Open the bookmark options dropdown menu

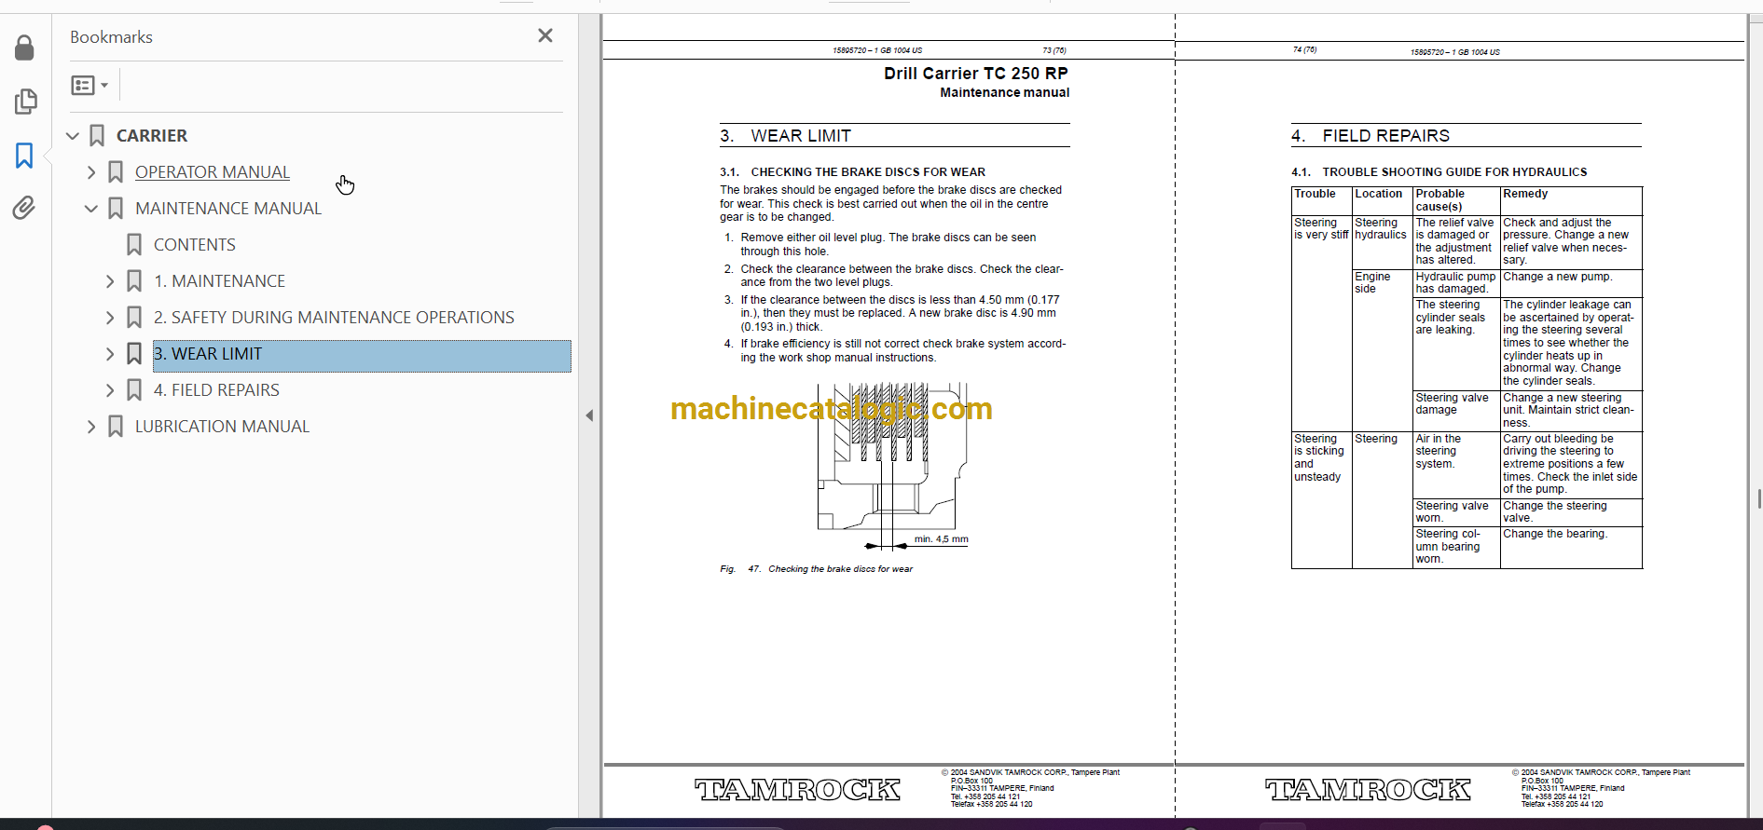(90, 86)
